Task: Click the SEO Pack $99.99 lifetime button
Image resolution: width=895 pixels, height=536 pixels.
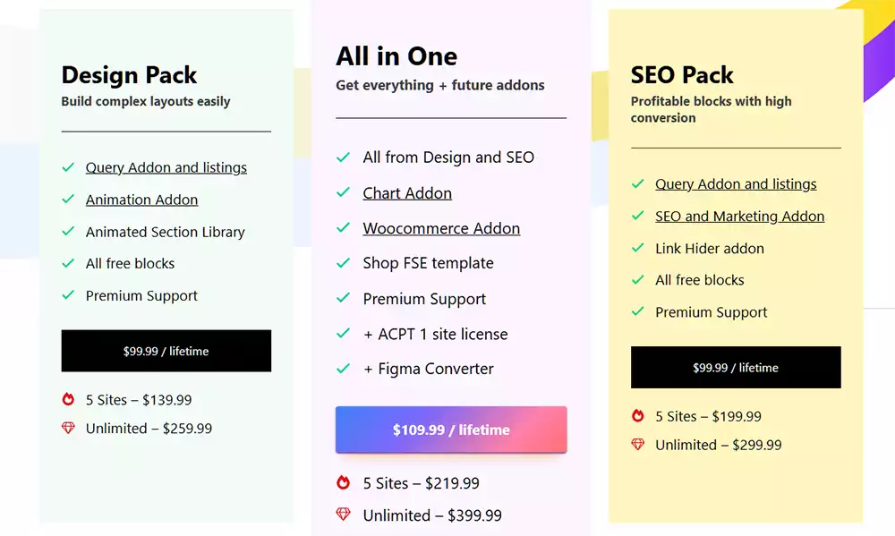Action: point(736,368)
